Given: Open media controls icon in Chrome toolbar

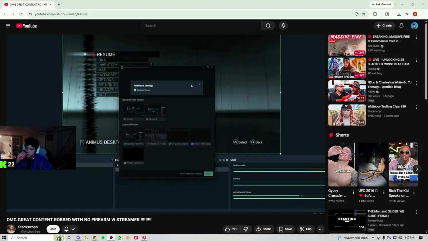Looking at the screenshot, I should (407, 14).
